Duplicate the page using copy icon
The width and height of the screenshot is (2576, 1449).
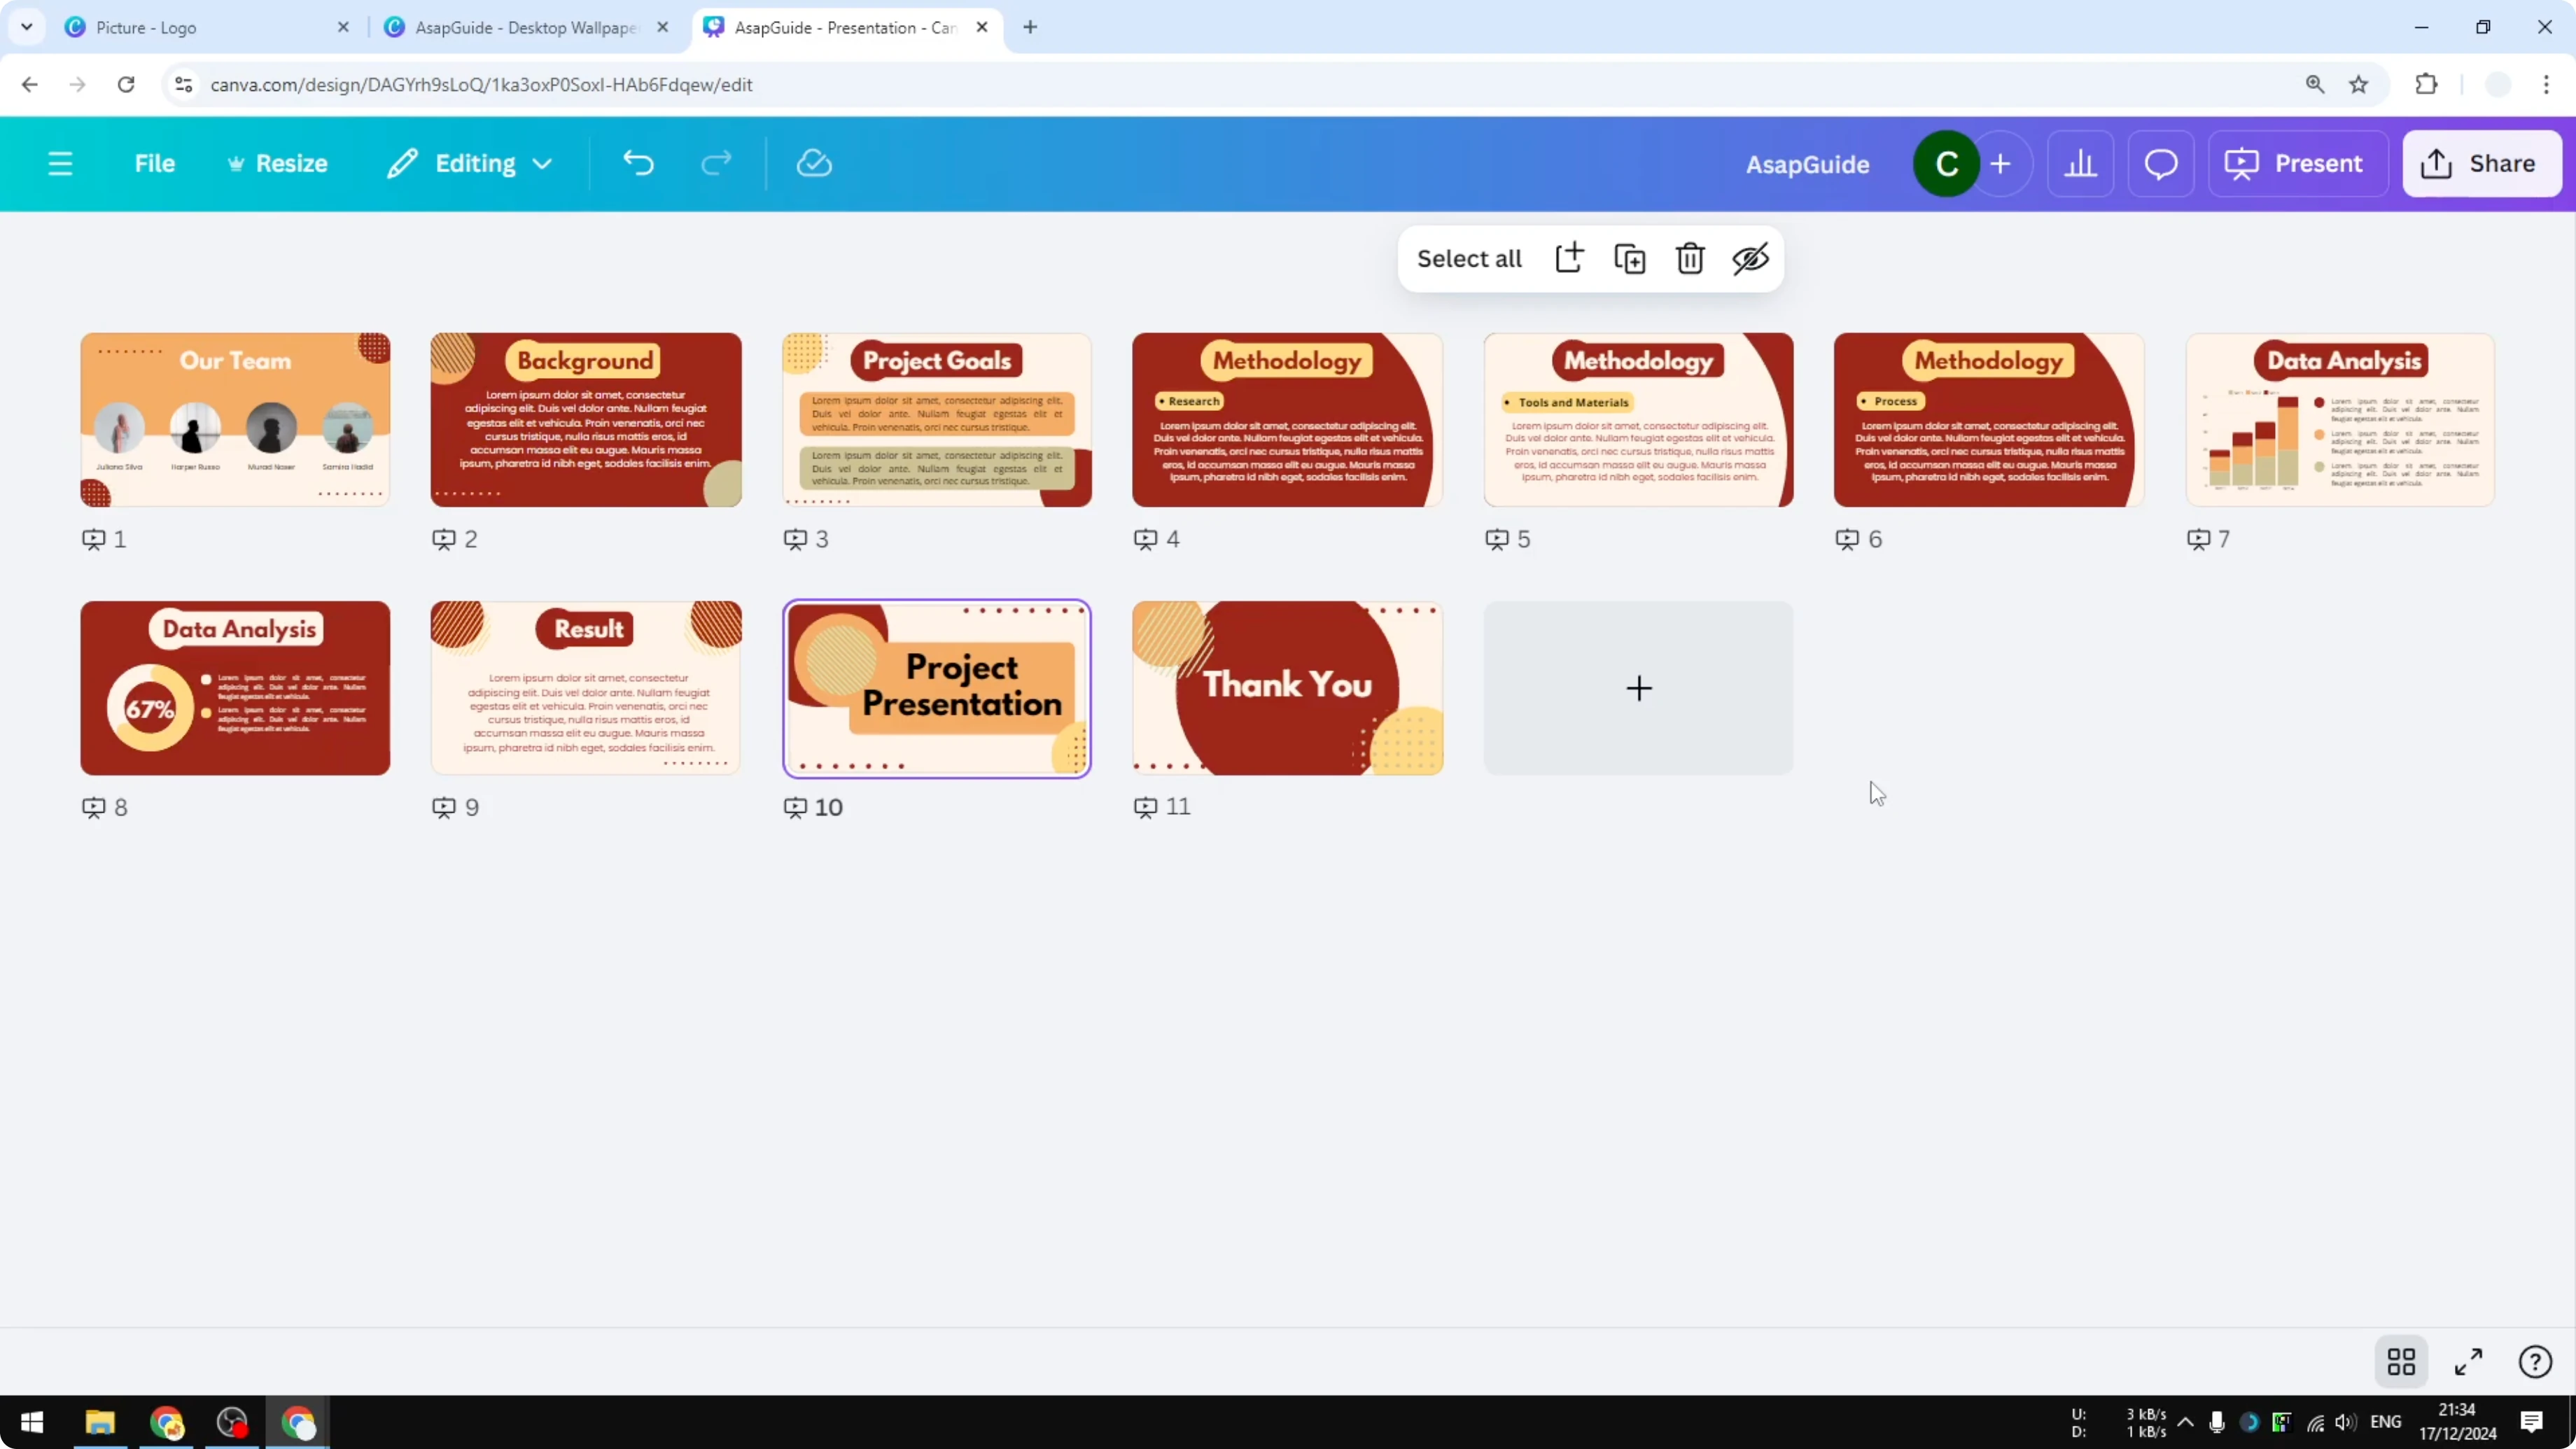[x=1629, y=258]
